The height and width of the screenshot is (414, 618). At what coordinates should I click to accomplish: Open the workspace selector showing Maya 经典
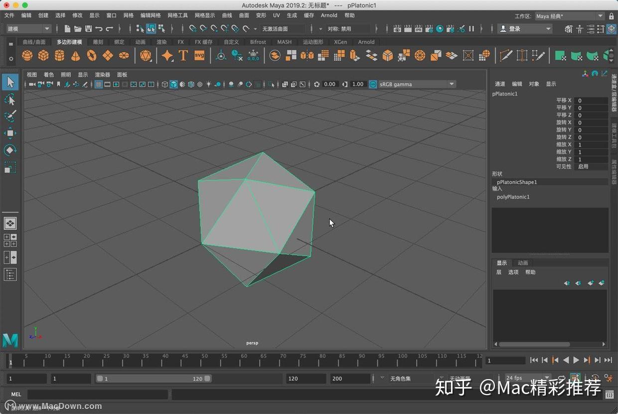568,15
